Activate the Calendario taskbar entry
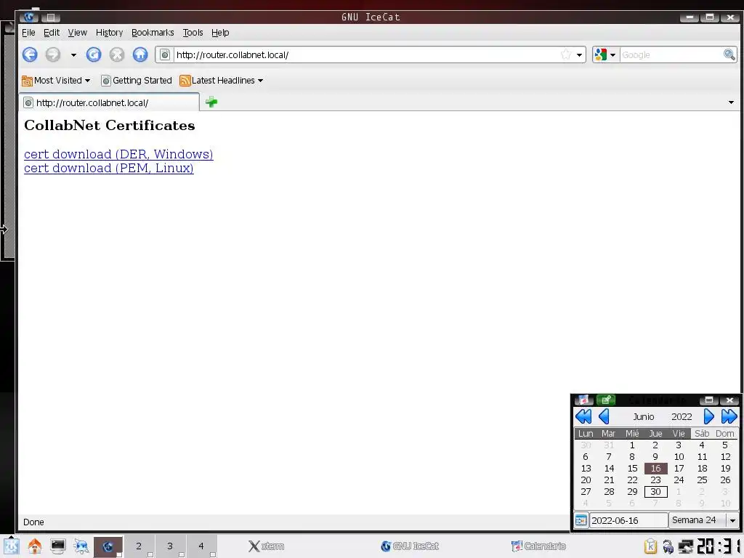The height and width of the screenshot is (558, 744). 538,546
